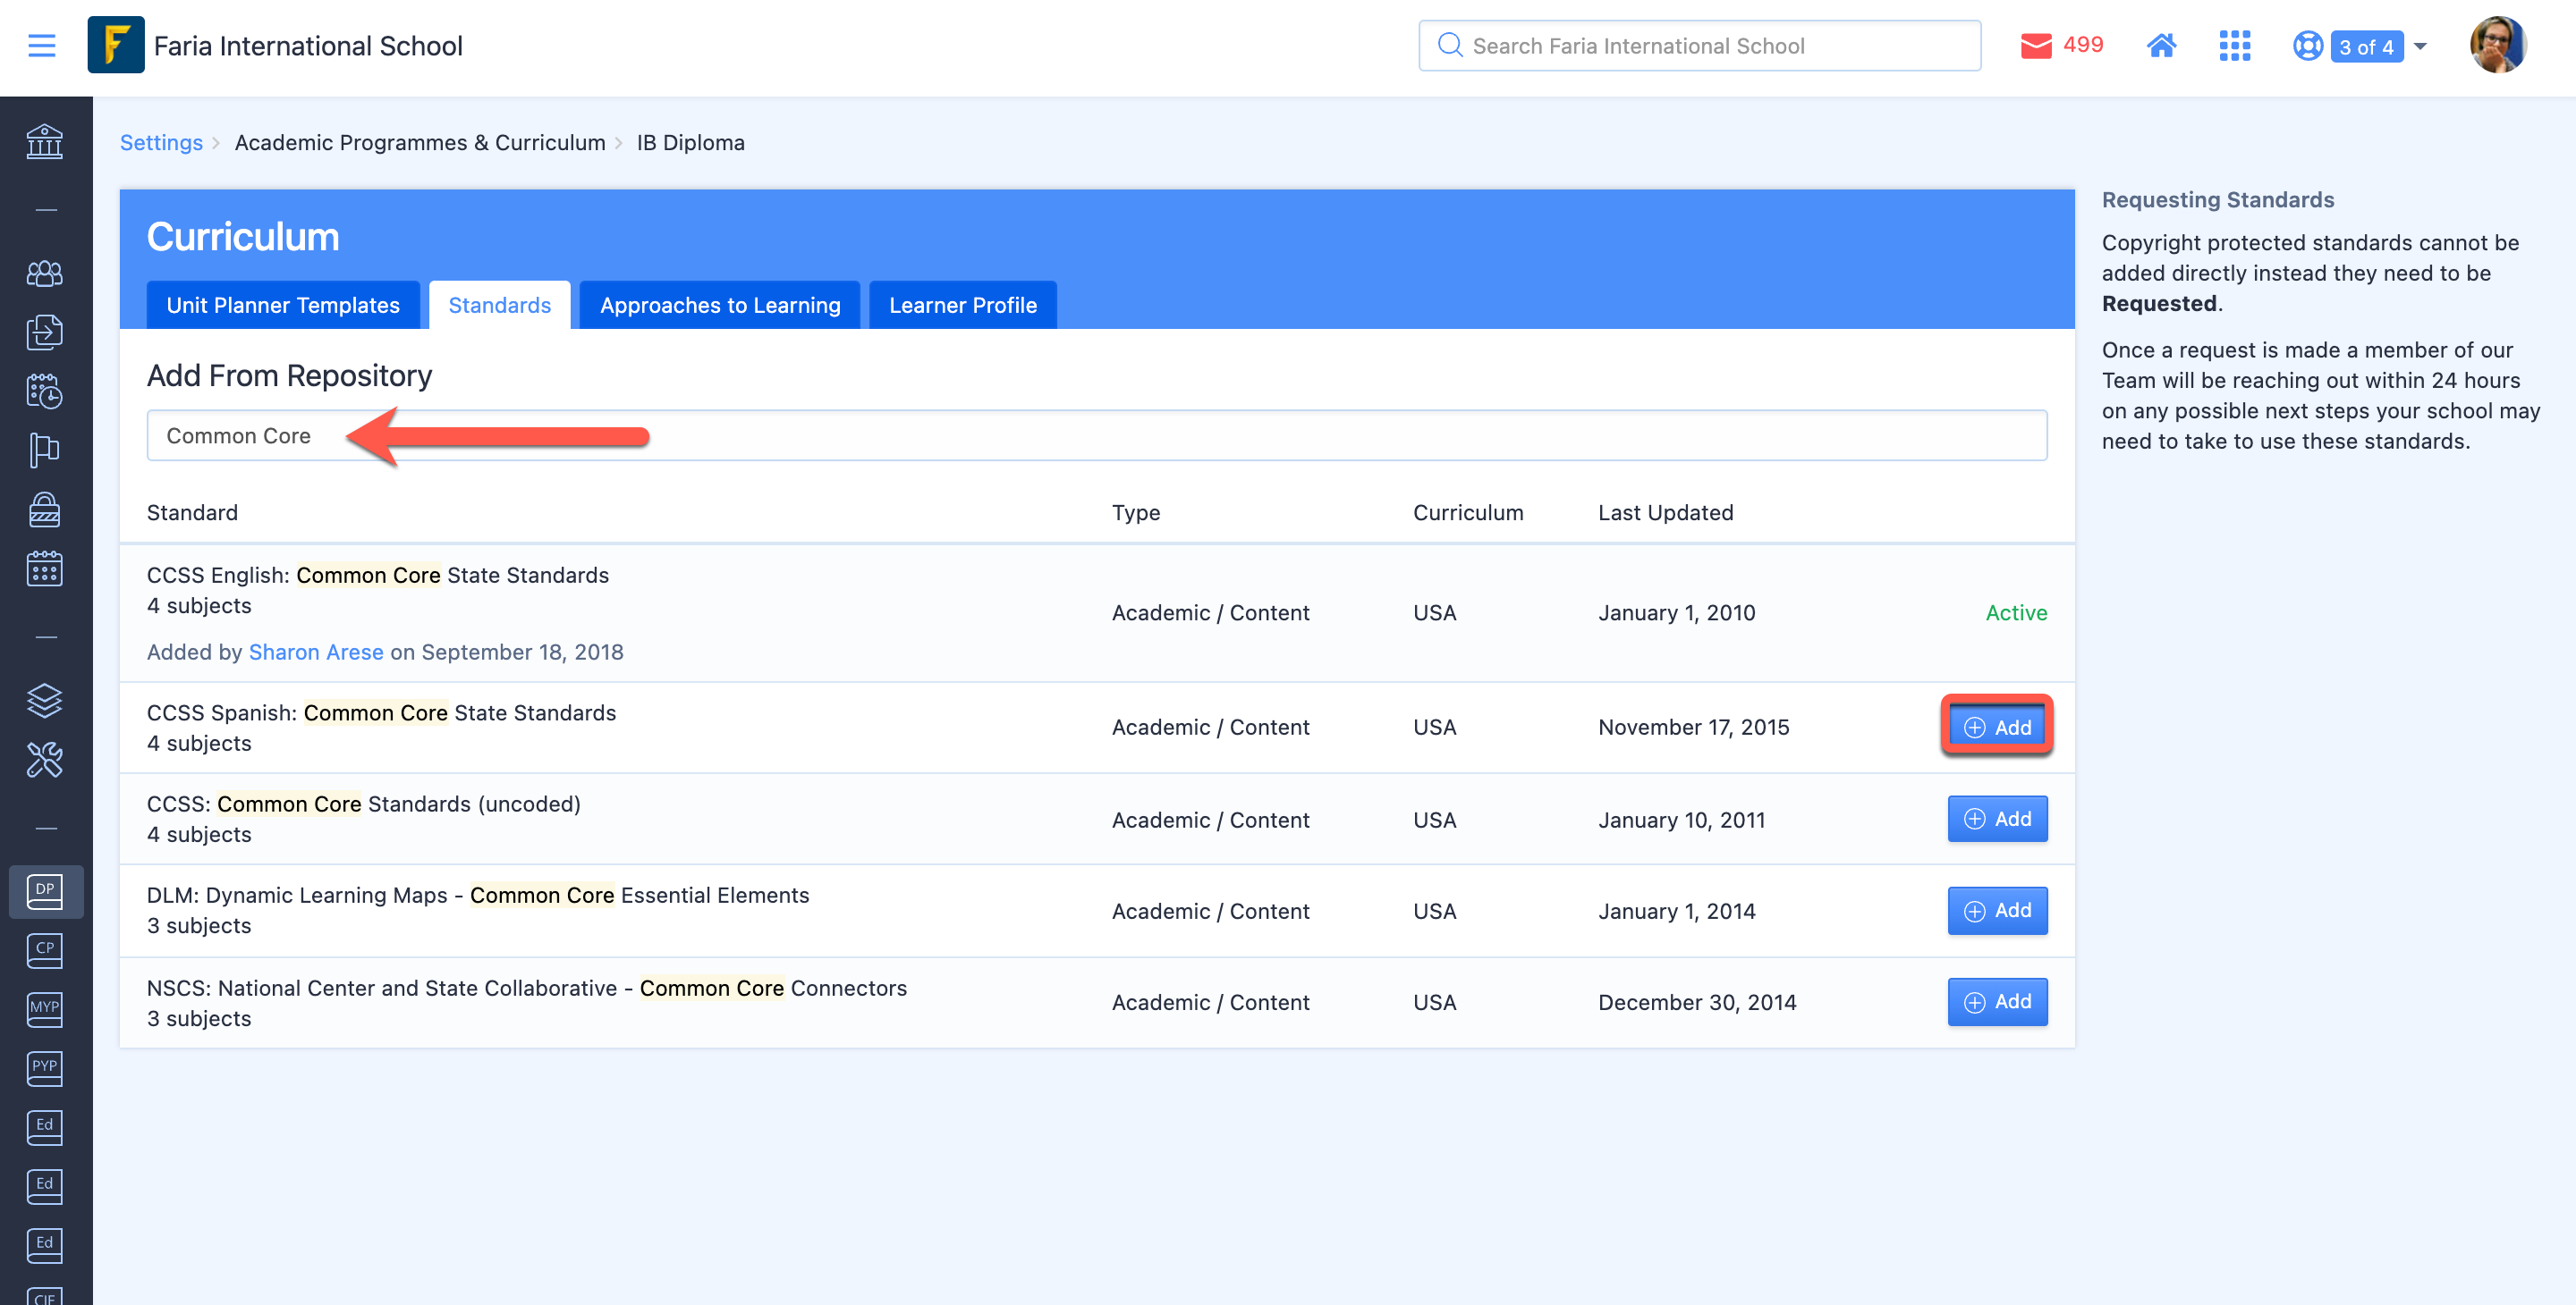Viewport: 2576px width, 1305px height.
Task: Select the MYP programme icon
Action: [44, 1008]
